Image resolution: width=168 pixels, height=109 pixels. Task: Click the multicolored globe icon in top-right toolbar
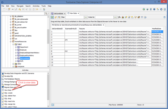tap(144, 9)
